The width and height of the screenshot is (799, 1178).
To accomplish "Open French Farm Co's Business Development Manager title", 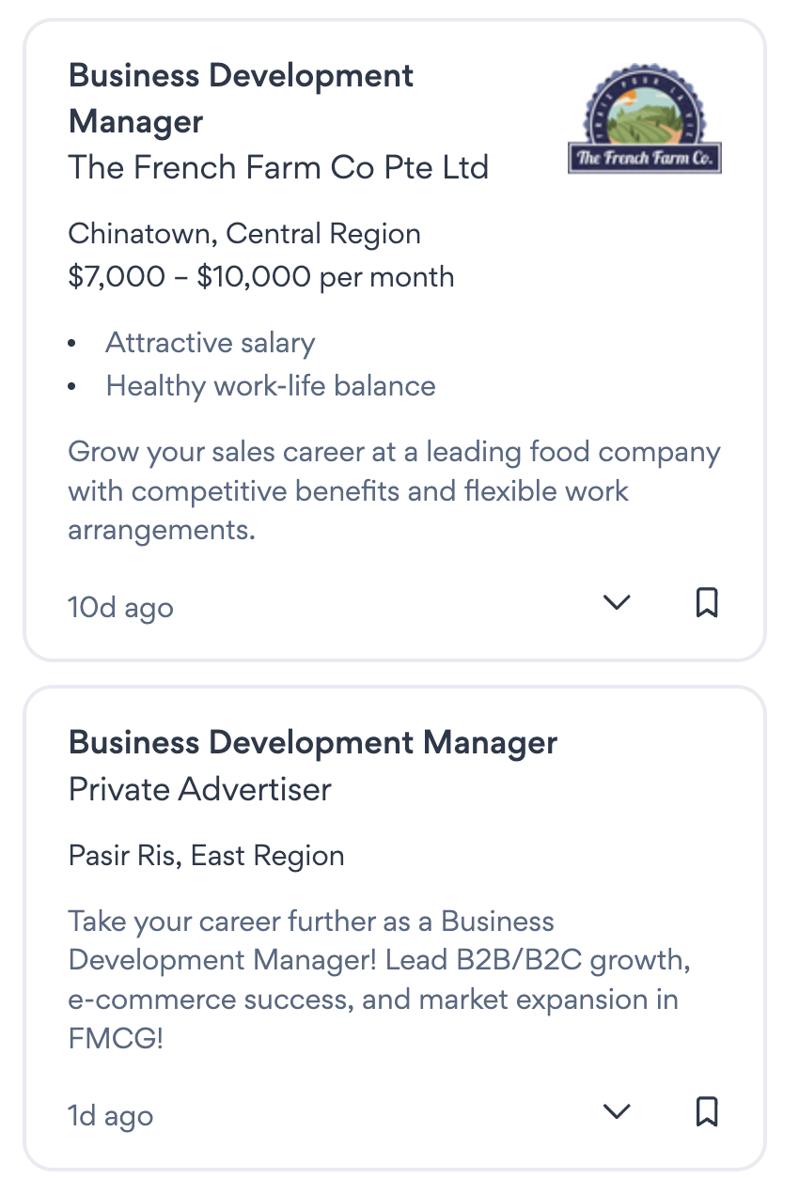I will click(241, 99).
